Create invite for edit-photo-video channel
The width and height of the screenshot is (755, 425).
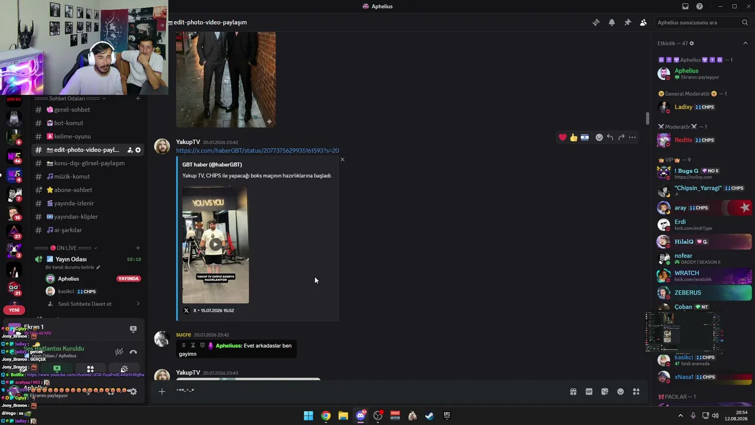click(130, 150)
